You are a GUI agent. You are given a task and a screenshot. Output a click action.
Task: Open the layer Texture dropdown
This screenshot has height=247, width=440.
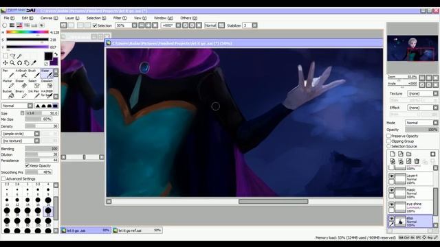click(423, 93)
